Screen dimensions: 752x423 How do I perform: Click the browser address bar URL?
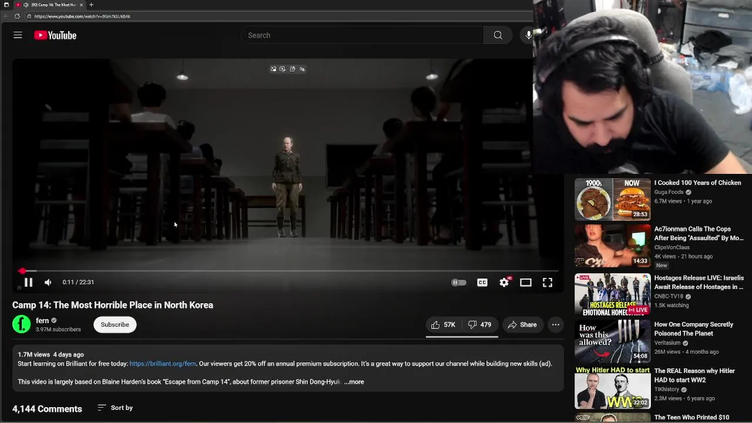pos(82,16)
